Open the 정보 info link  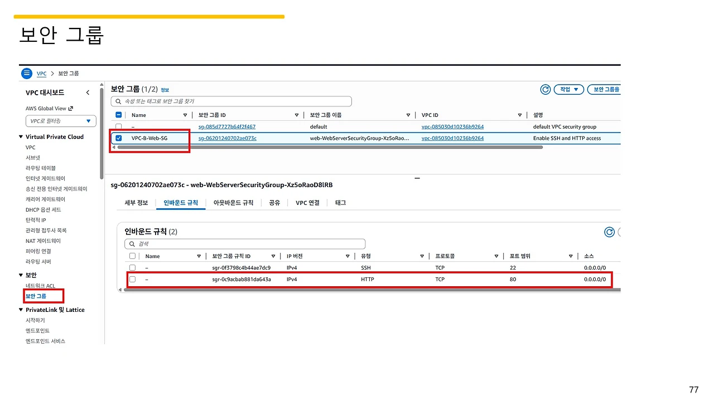click(165, 90)
